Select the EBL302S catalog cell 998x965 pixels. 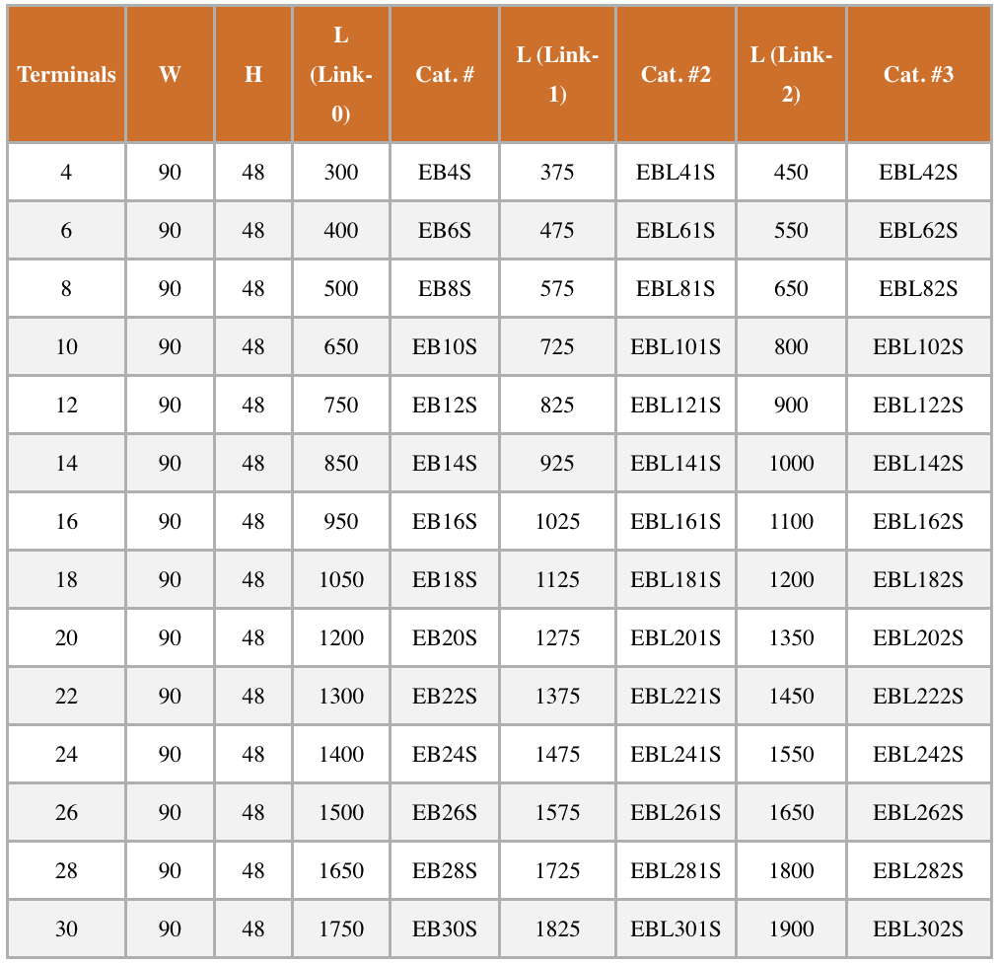tap(918, 929)
